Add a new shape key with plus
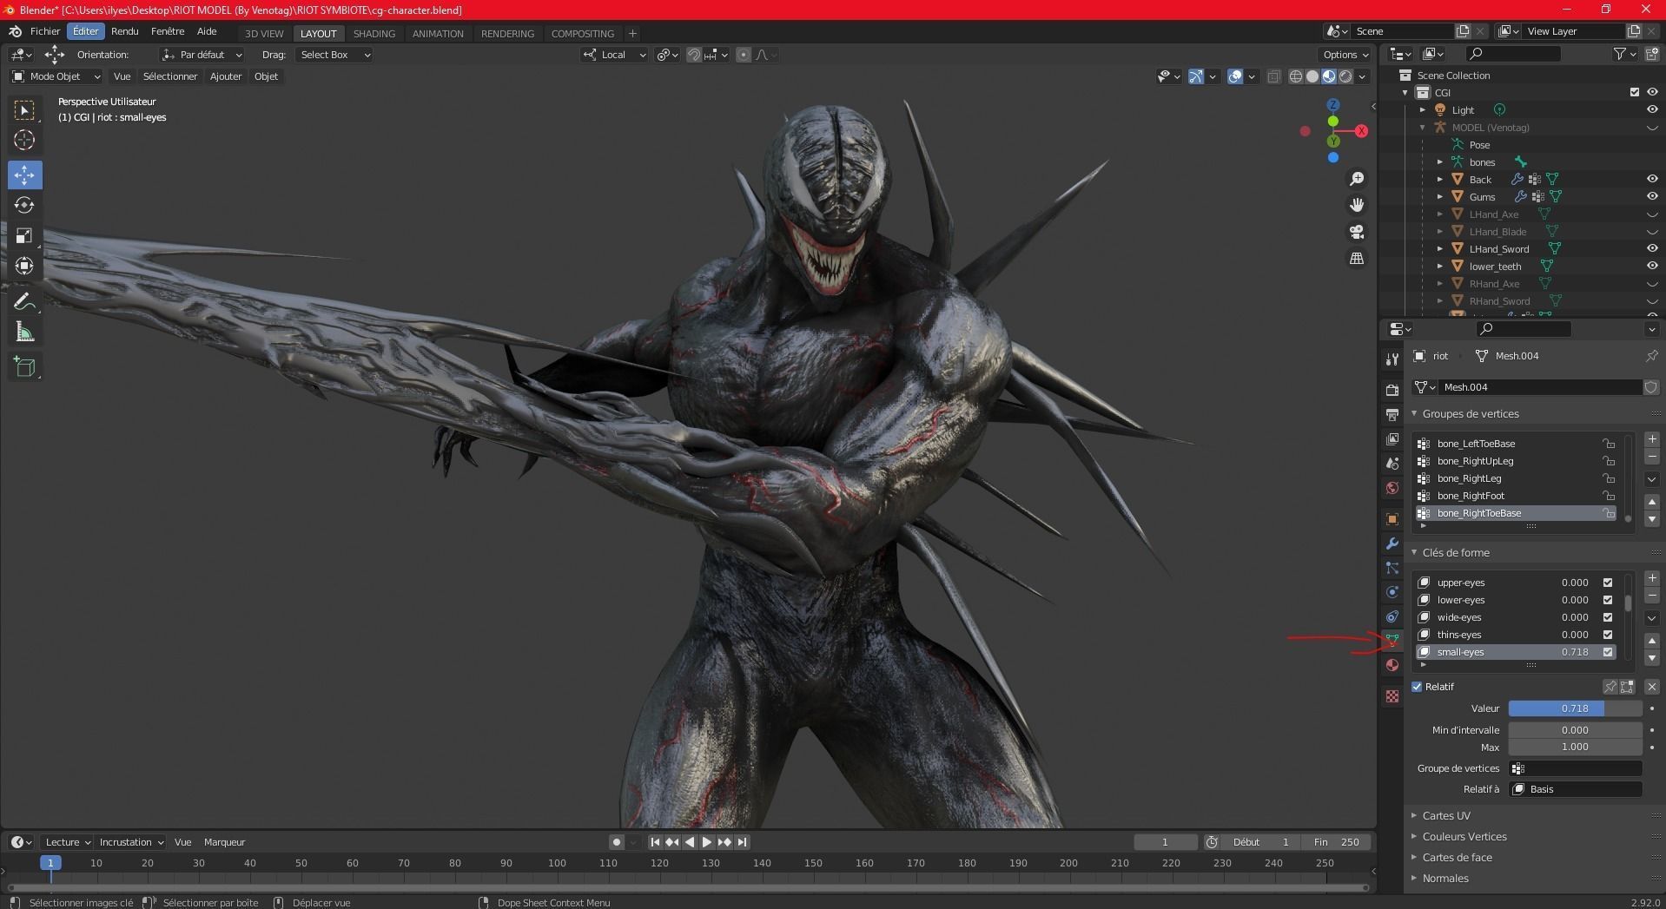This screenshot has width=1666, height=909. [1652, 578]
